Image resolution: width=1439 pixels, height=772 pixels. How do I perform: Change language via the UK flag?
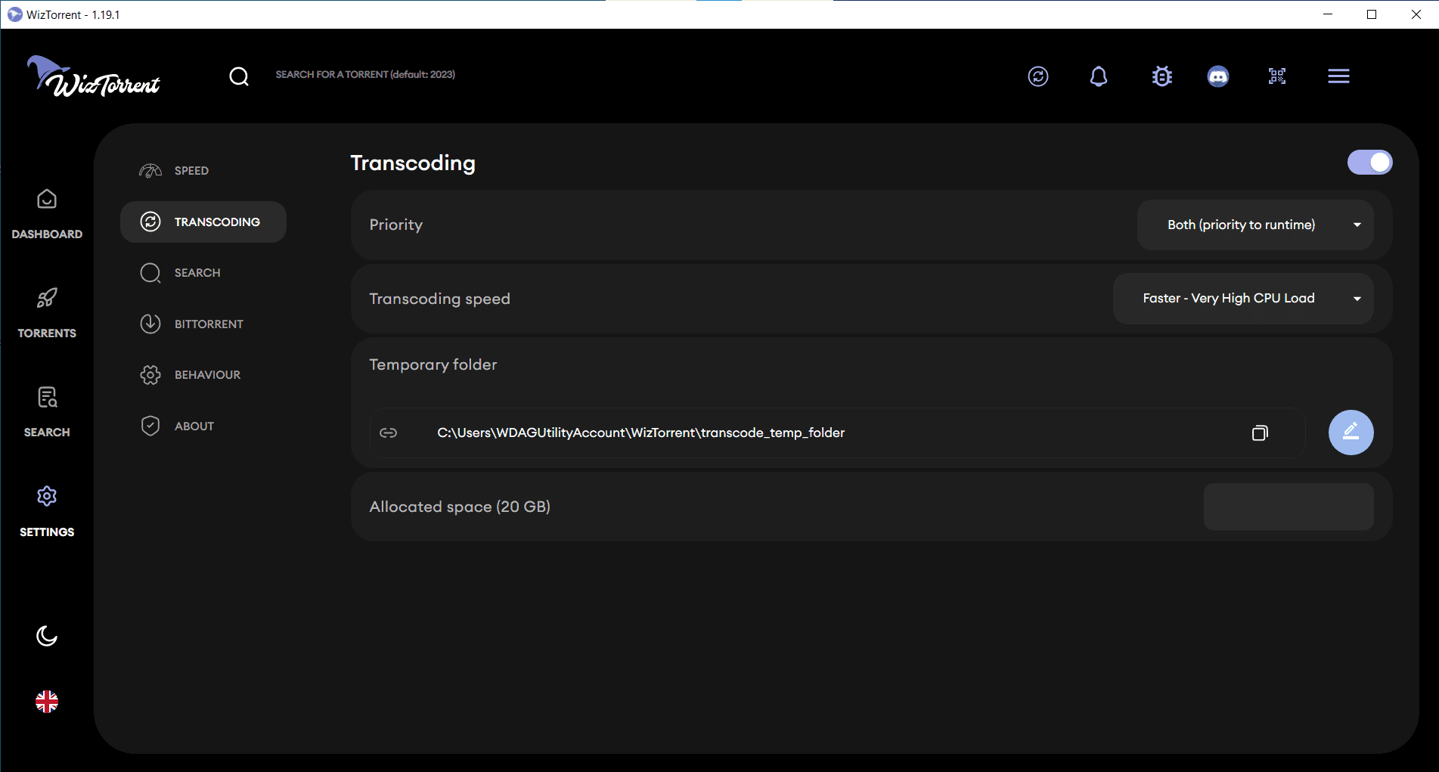click(x=47, y=702)
